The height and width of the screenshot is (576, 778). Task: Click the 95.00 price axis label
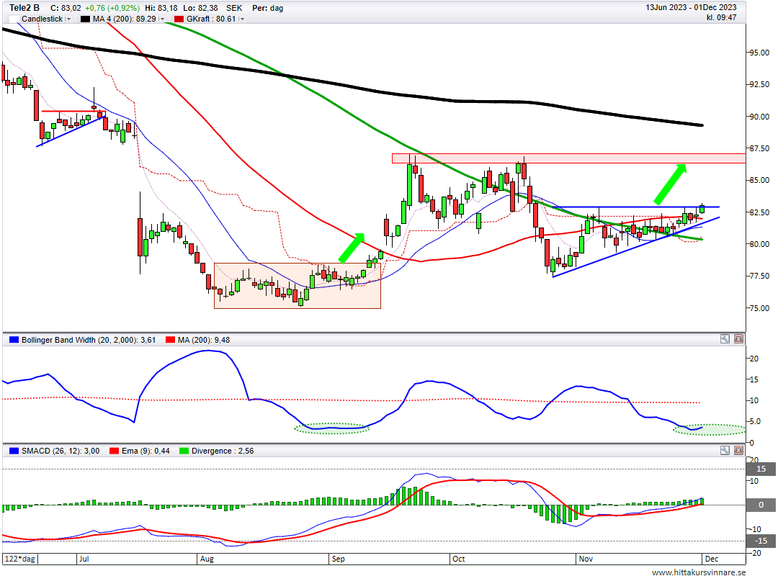click(760, 53)
